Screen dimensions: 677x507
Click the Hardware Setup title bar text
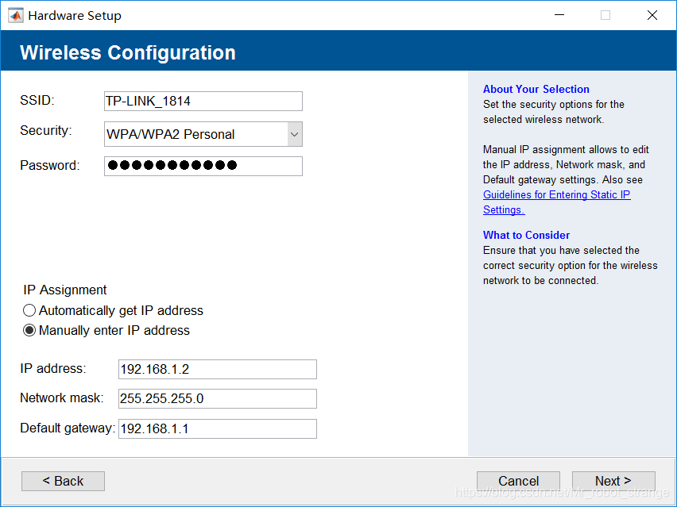(x=75, y=15)
